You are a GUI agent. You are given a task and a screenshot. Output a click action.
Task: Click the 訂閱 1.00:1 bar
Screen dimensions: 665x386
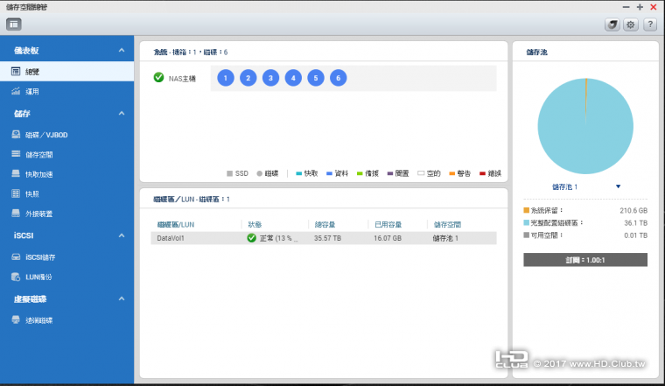coord(584,260)
